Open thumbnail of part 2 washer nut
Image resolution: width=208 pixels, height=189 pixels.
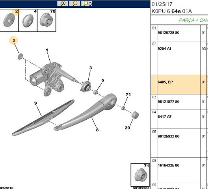click(x=9, y=20)
